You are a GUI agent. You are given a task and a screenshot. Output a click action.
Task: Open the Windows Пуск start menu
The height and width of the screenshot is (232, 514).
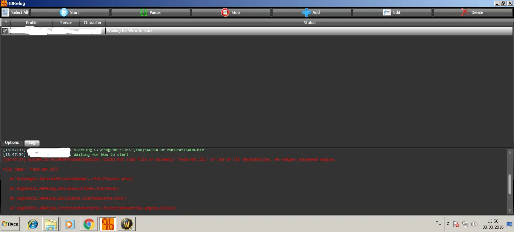(10, 224)
